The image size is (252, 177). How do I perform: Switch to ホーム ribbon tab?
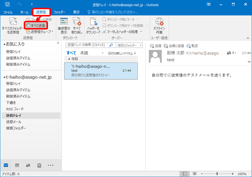(x=24, y=12)
